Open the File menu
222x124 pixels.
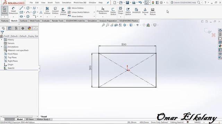click(x=31, y=2)
